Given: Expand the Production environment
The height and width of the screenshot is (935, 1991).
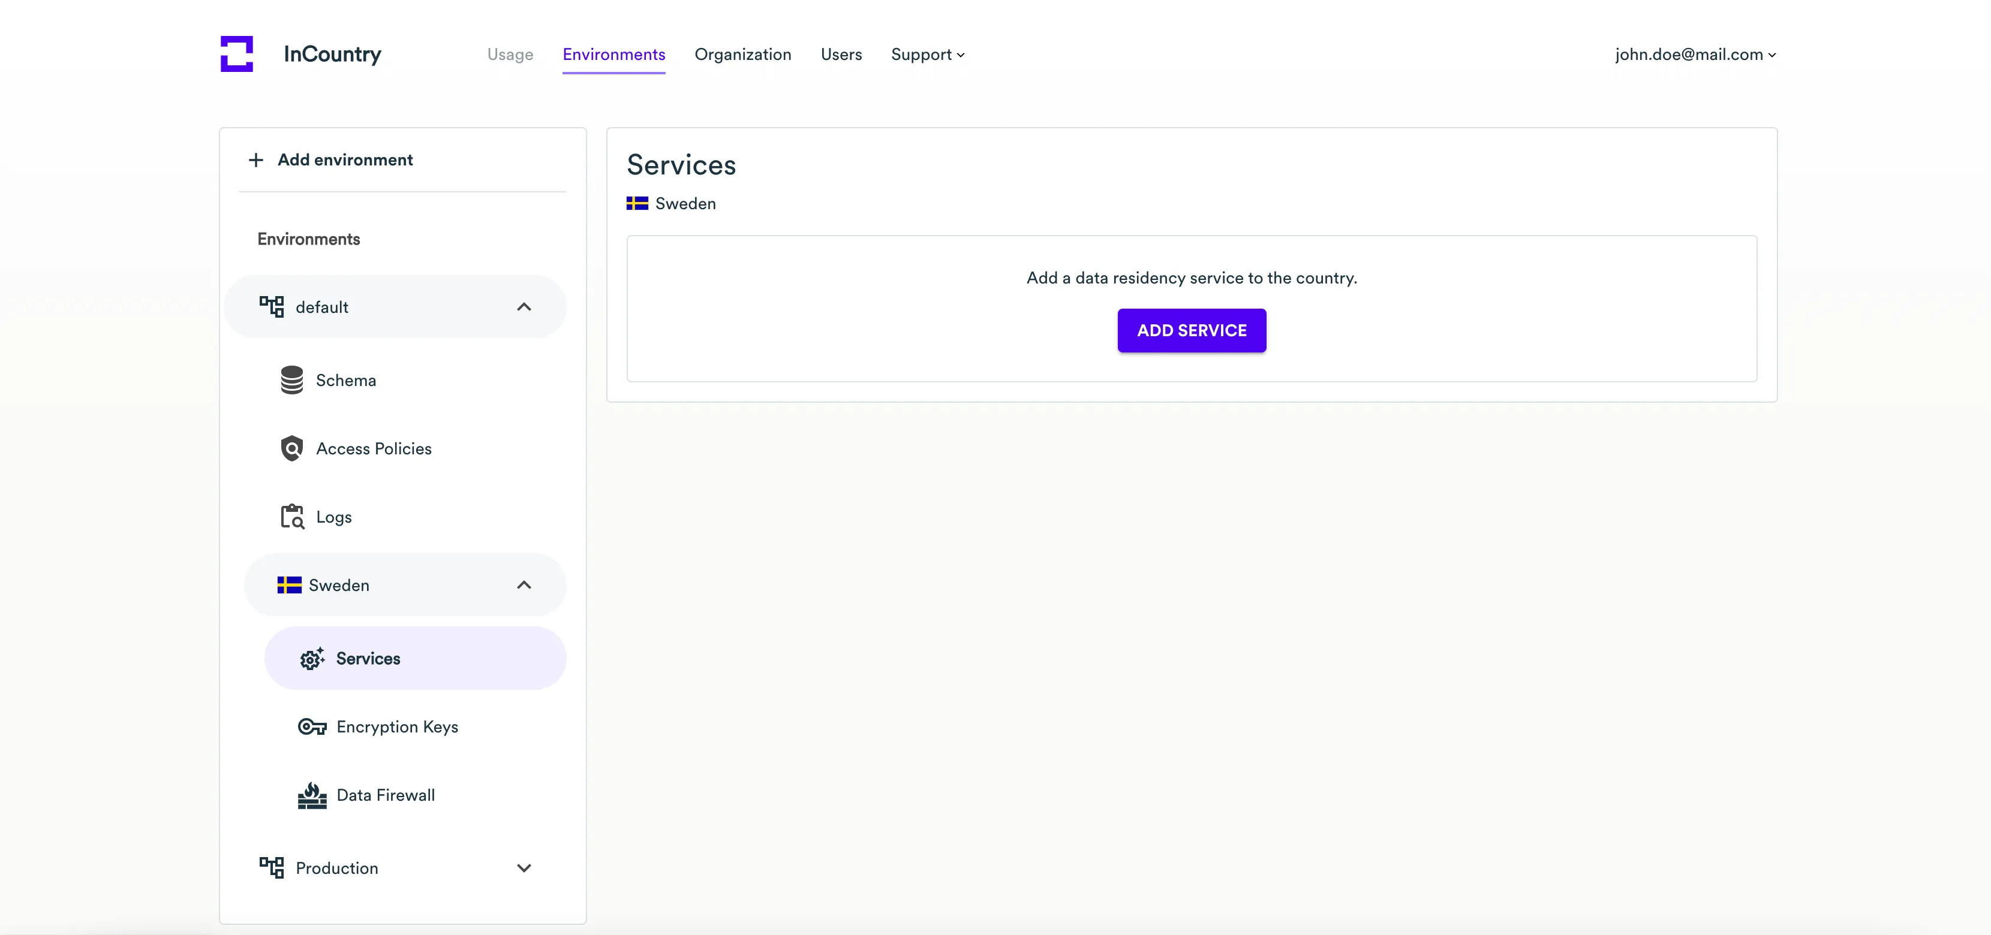Looking at the screenshot, I should (524, 868).
